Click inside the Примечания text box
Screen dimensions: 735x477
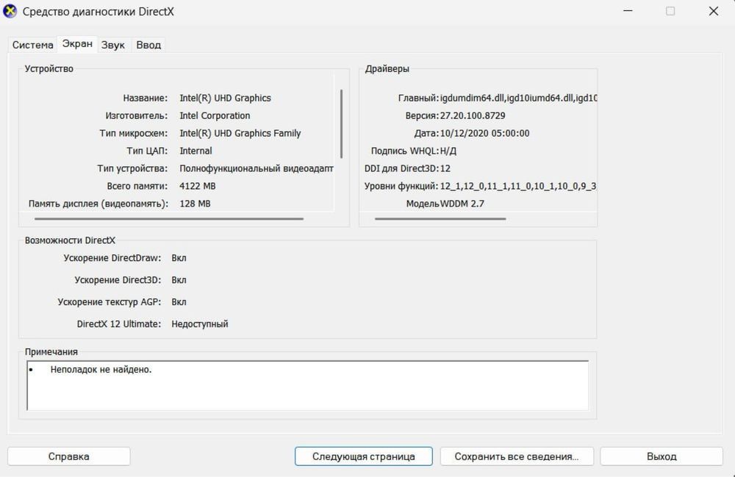[x=307, y=385]
